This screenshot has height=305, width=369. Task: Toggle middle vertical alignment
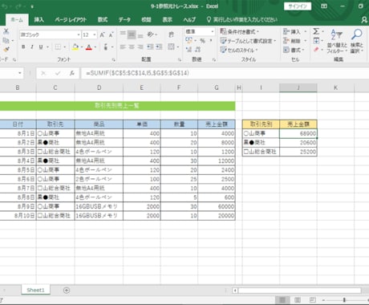coord(132,35)
